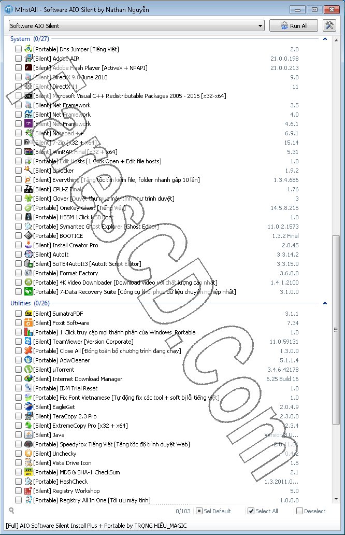Viewport: 345px width, 535px height.
Task: Click the Dns Jumper app icon
Action: click(28, 49)
